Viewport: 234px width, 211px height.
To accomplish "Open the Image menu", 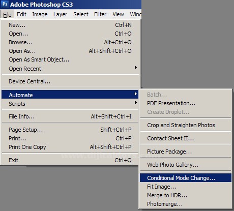I will [x=40, y=15].
